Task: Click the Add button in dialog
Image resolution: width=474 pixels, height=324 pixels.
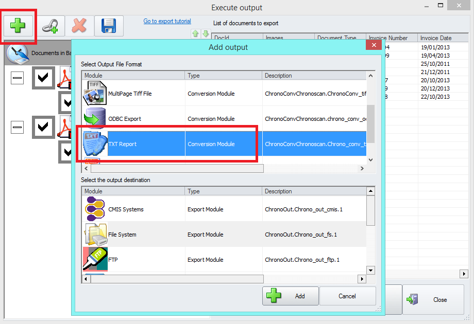Action: (x=290, y=296)
